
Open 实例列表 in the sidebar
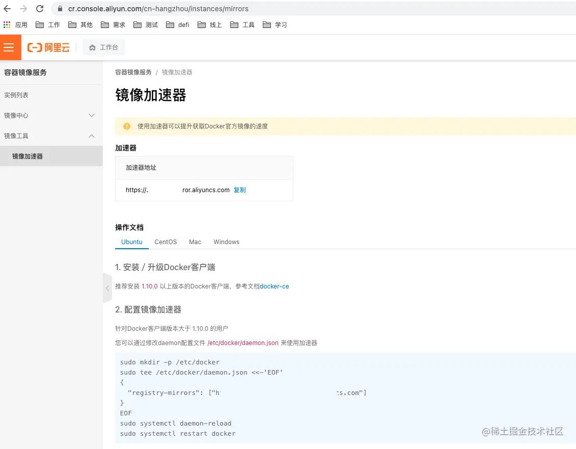coord(16,95)
